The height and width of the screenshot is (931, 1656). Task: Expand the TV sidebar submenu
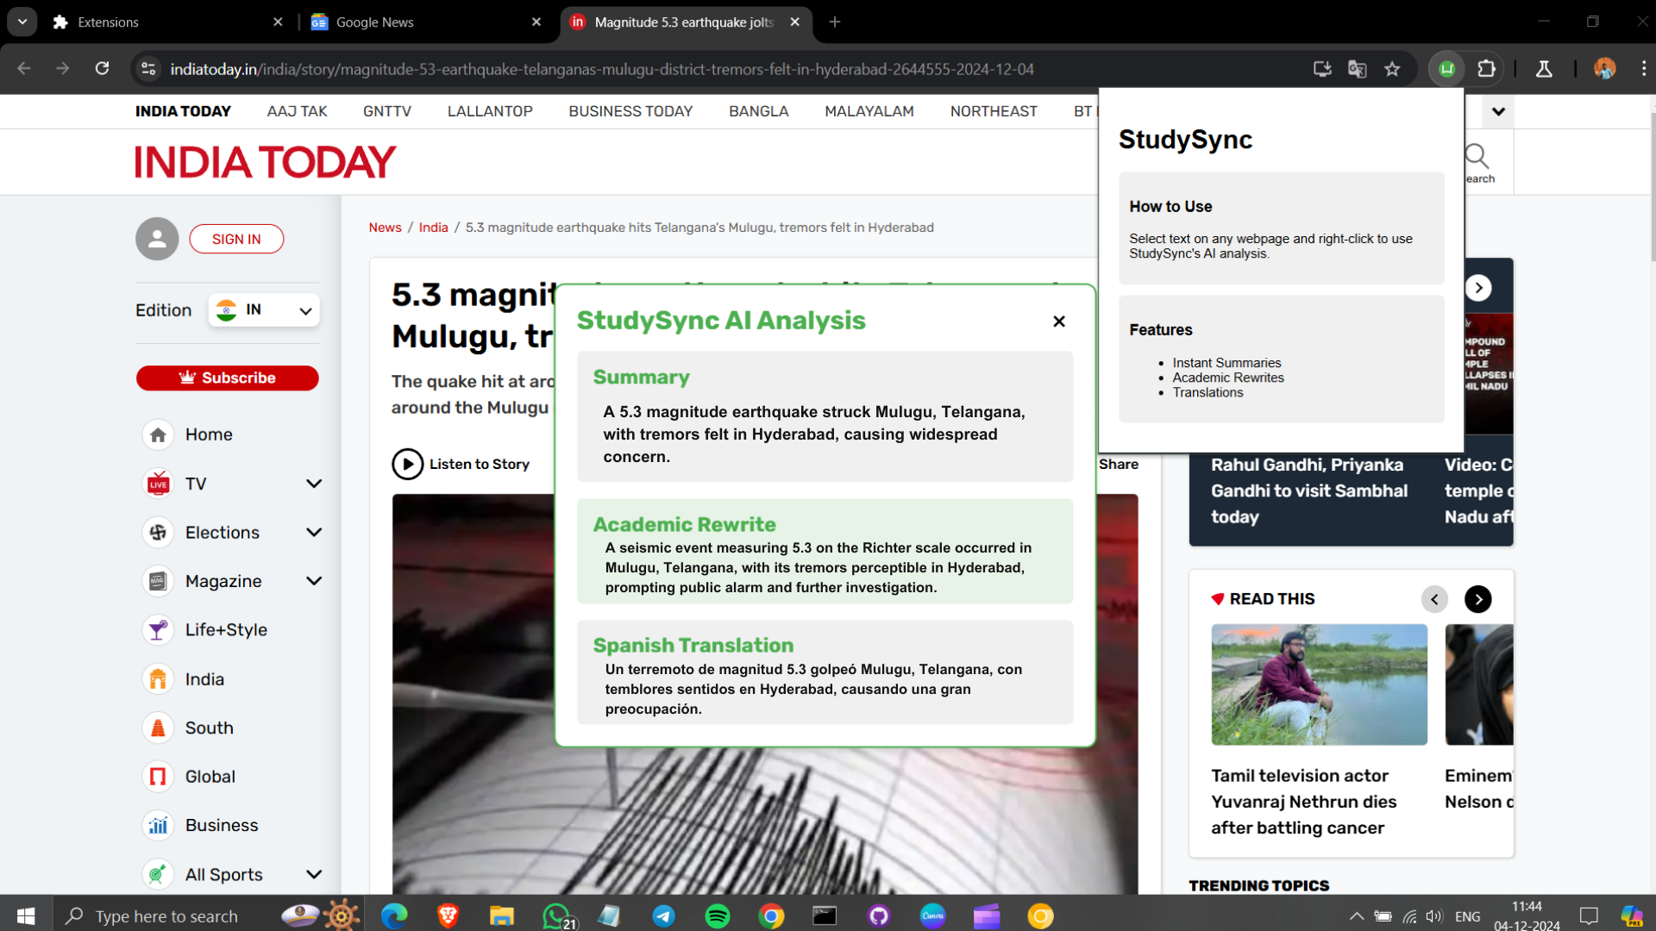[x=314, y=484]
